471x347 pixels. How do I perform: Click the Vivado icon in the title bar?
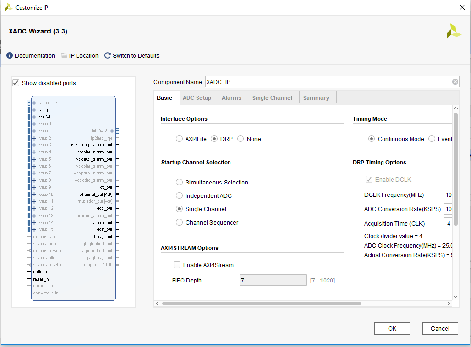(9, 7)
